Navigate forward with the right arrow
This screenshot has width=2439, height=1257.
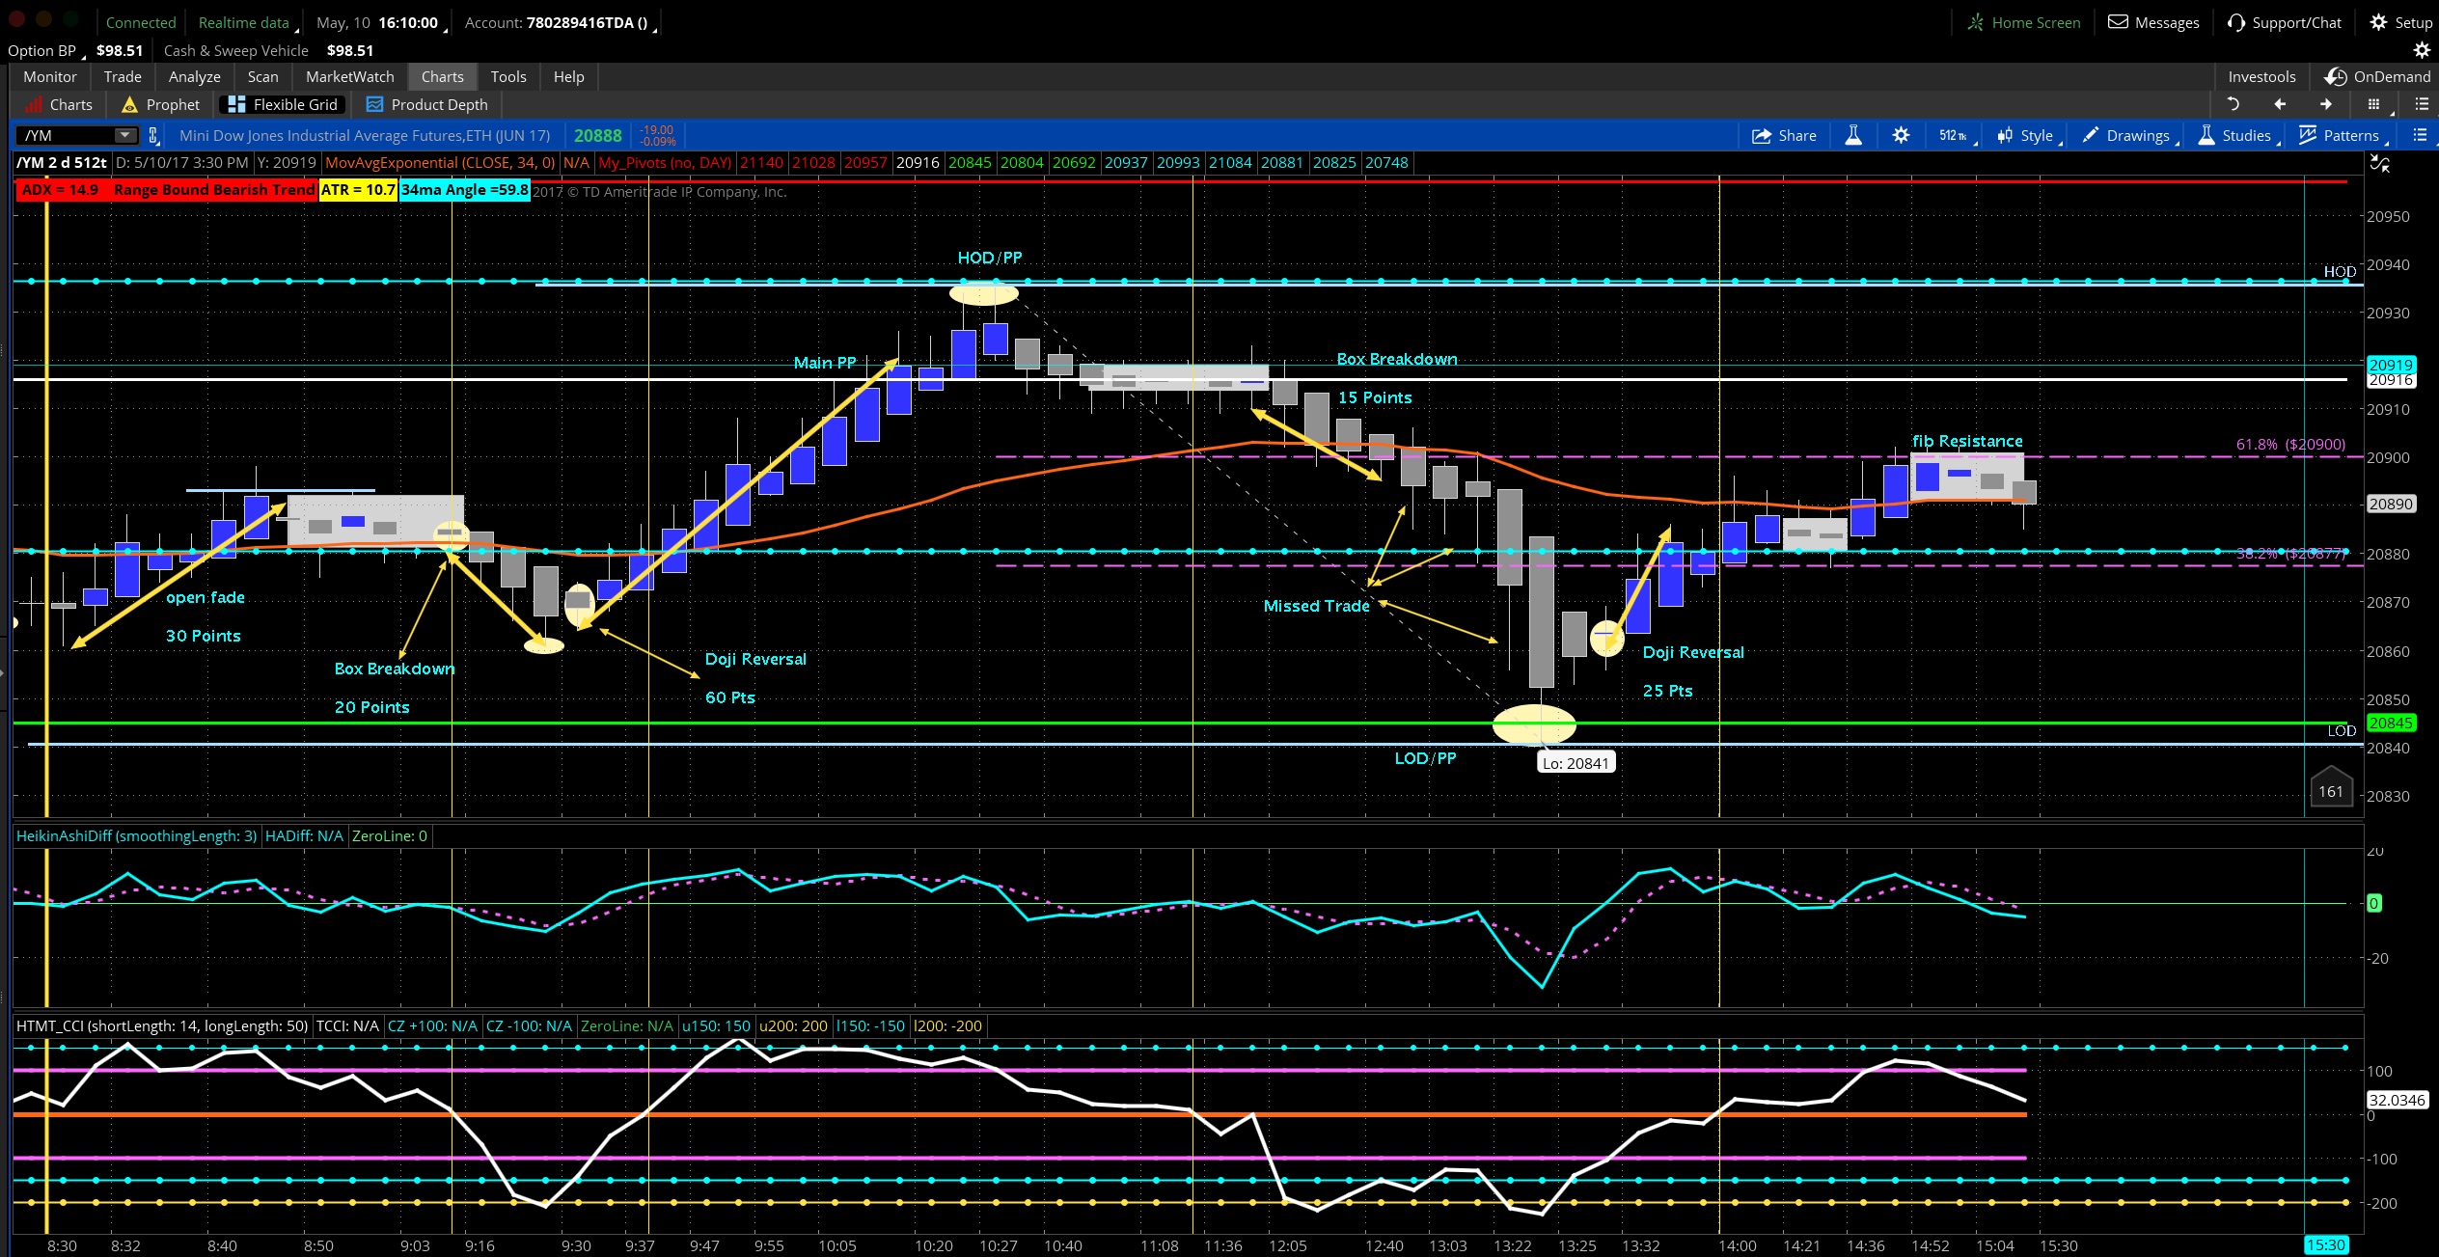click(2326, 104)
